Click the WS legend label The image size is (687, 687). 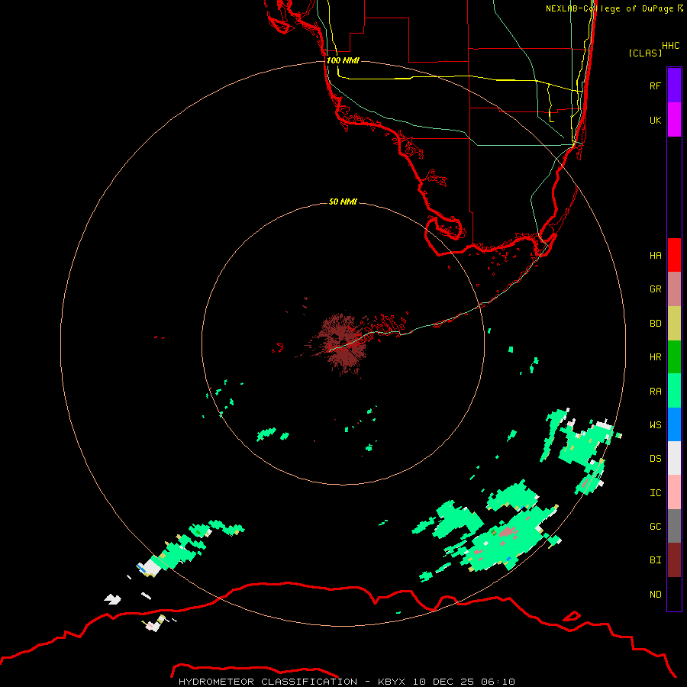(655, 425)
